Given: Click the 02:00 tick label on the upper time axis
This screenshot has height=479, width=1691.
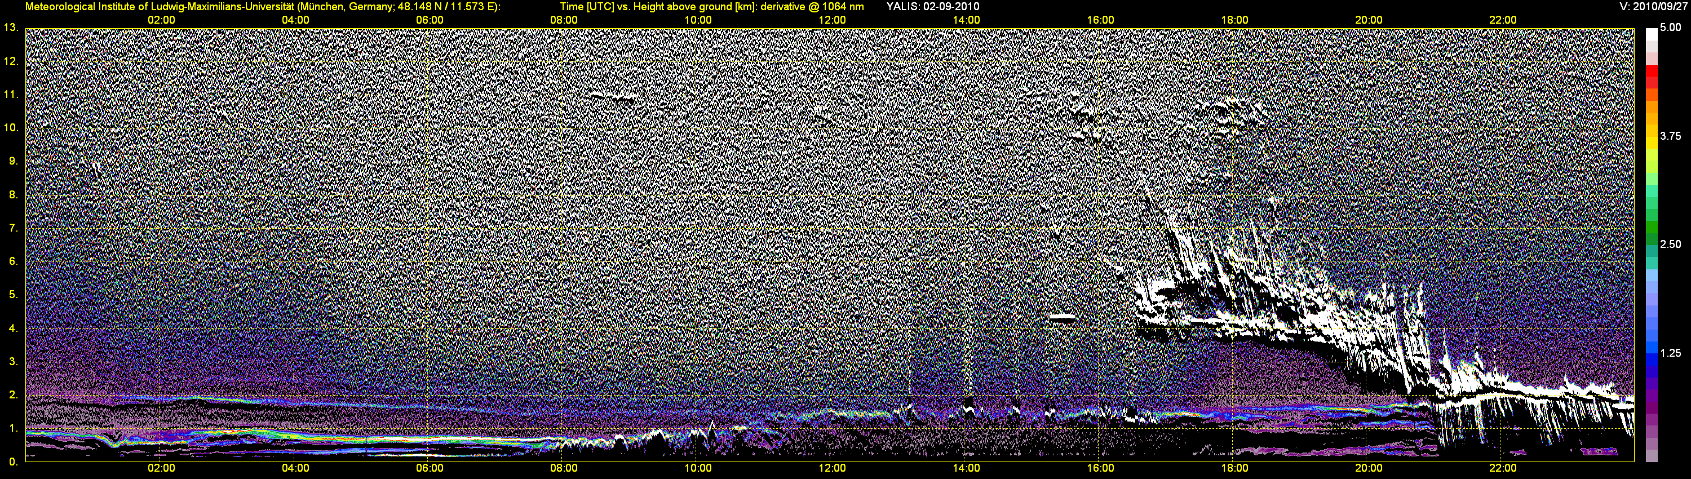Looking at the screenshot, I should pos(161,20).
